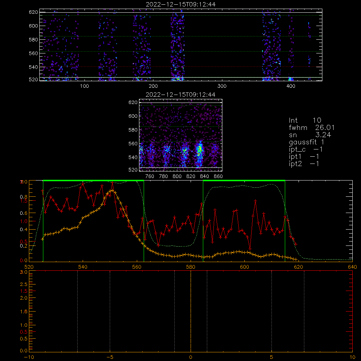
Task: Select the 'Int 10' parameter text
Action: click(305, 120)
